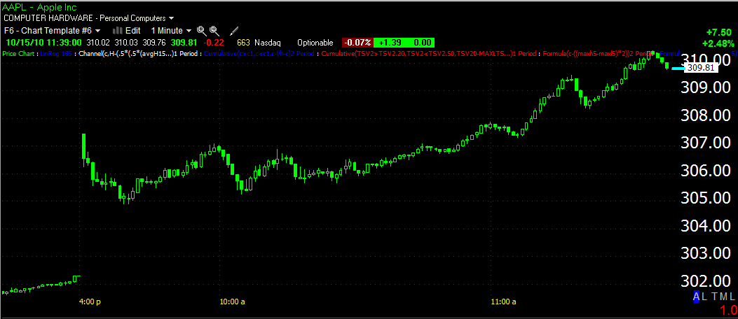Click the 4:00 p time axis label

tap(90, 302)
